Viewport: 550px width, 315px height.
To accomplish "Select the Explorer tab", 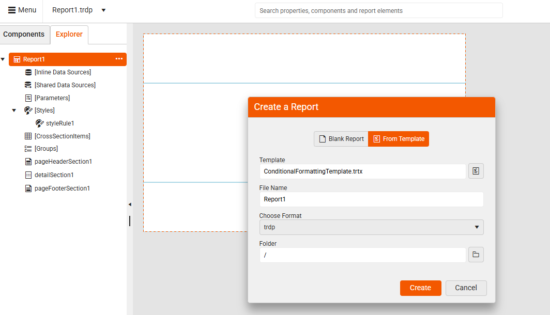I will pyautogui.click(x=69, y=34).
